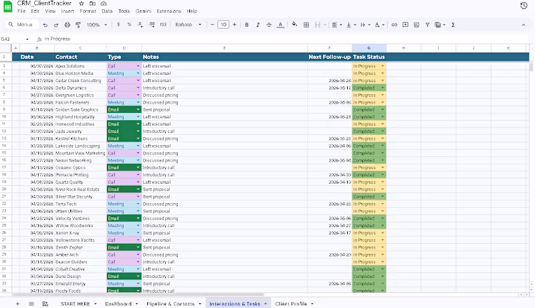The image size is (535, 308).
Task: Open the text color picker
Action: pos(280,25)
